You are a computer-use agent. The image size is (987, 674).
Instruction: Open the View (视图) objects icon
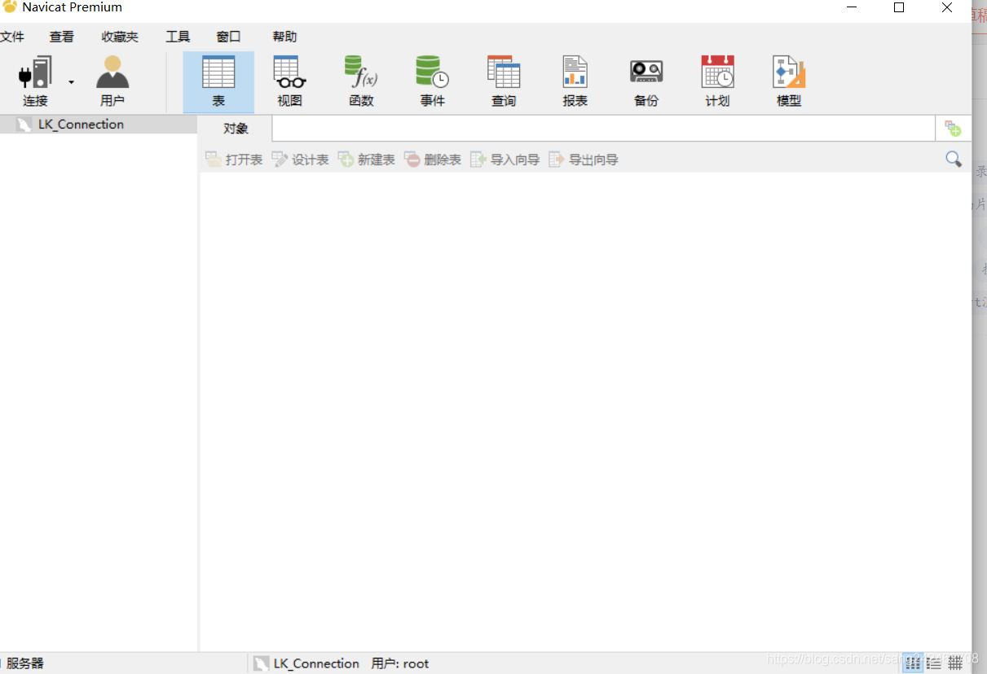click(x=289, y=82)
